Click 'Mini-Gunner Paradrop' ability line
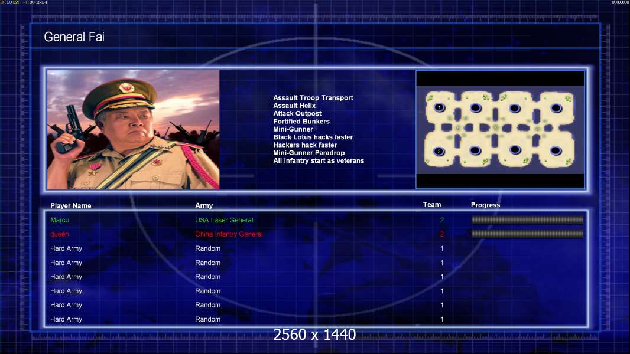The width and height of the screenshot is (630, 354). [x=309, y=153]
